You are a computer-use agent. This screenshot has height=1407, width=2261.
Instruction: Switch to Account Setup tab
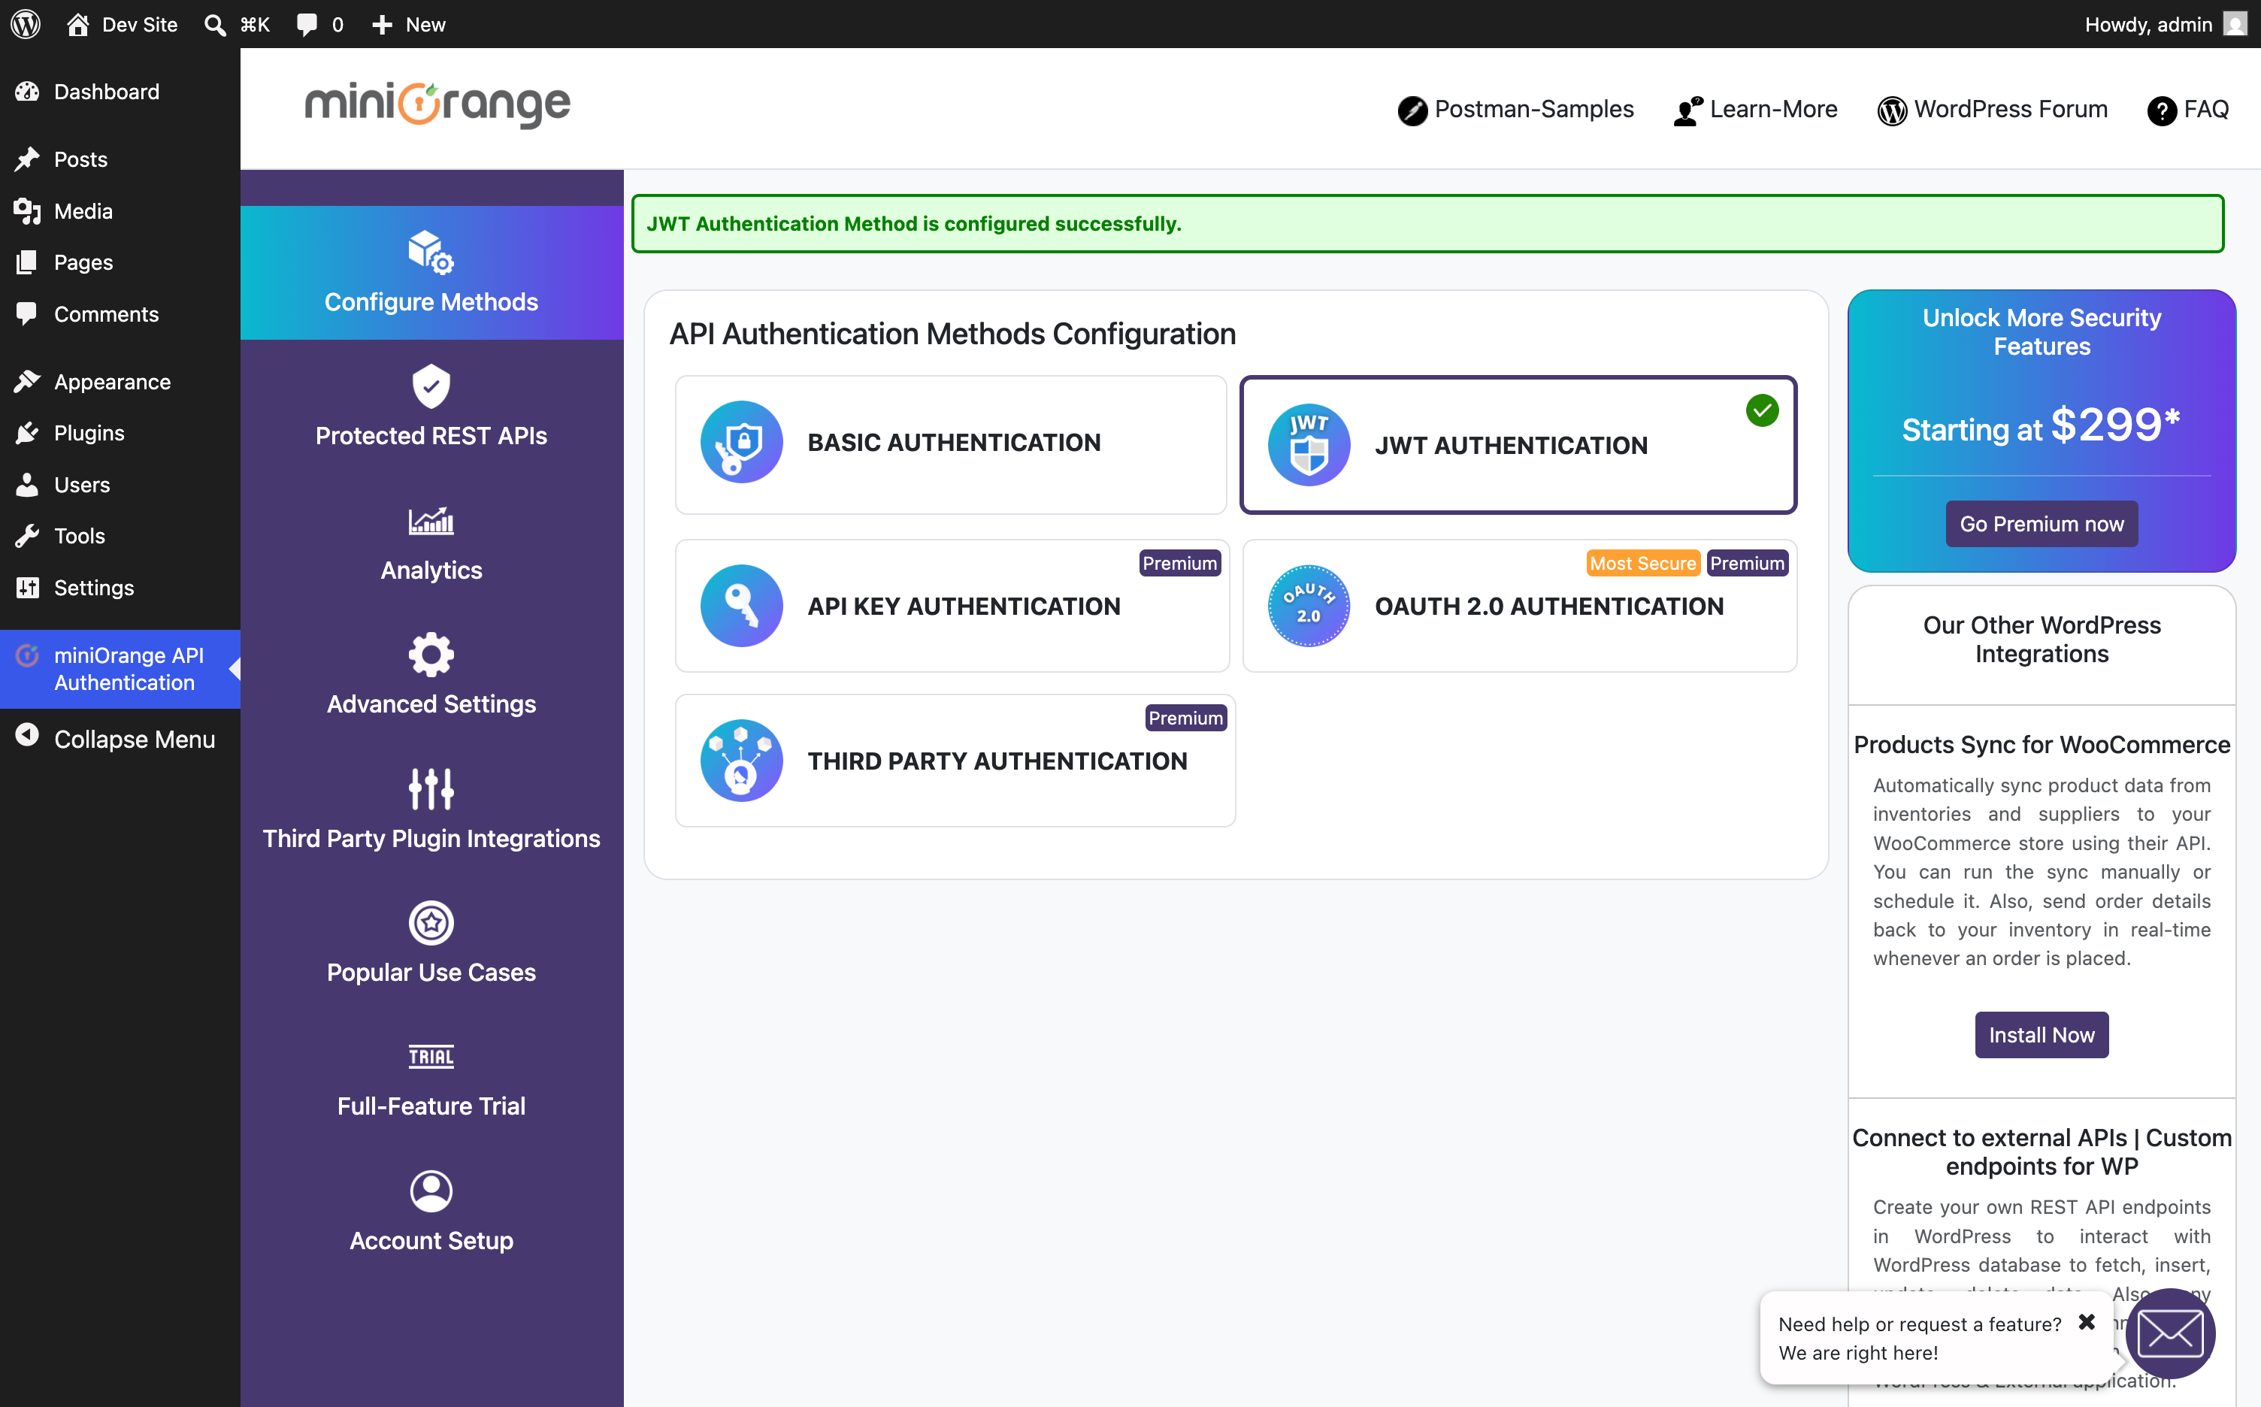[431, 1212]
